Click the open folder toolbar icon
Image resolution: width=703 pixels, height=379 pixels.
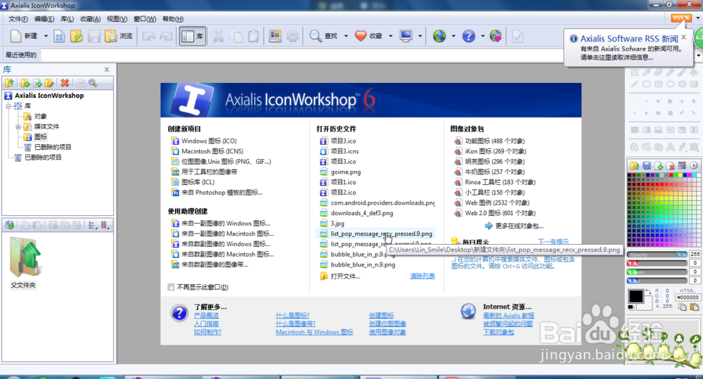pyautogui.click(x=76, y=37)
